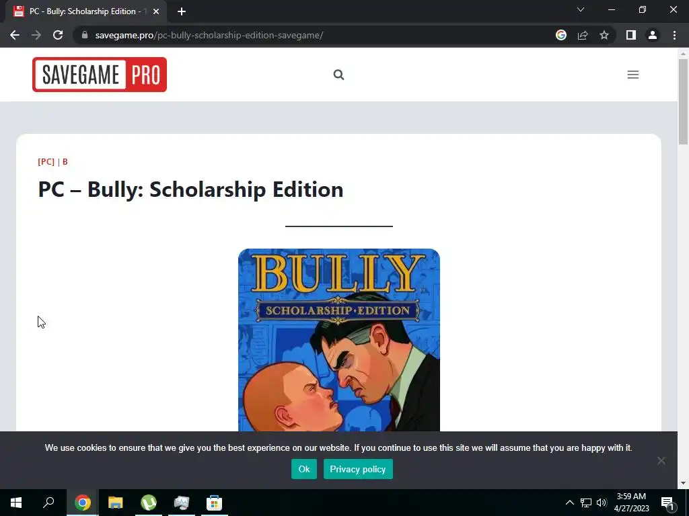Show hidden system tray icons
The width and height of the screenshot is (689, 516).
[x=569, y=503]
